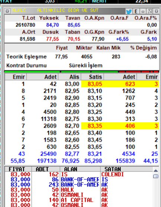
Task: Click the ADET header in trades list
Action: pos(46,169)
